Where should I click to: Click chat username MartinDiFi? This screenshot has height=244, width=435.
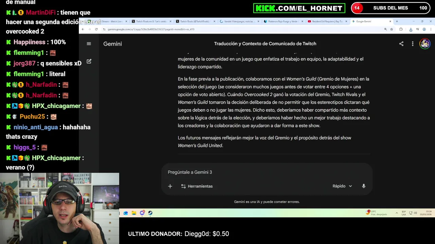pos(40,13)
